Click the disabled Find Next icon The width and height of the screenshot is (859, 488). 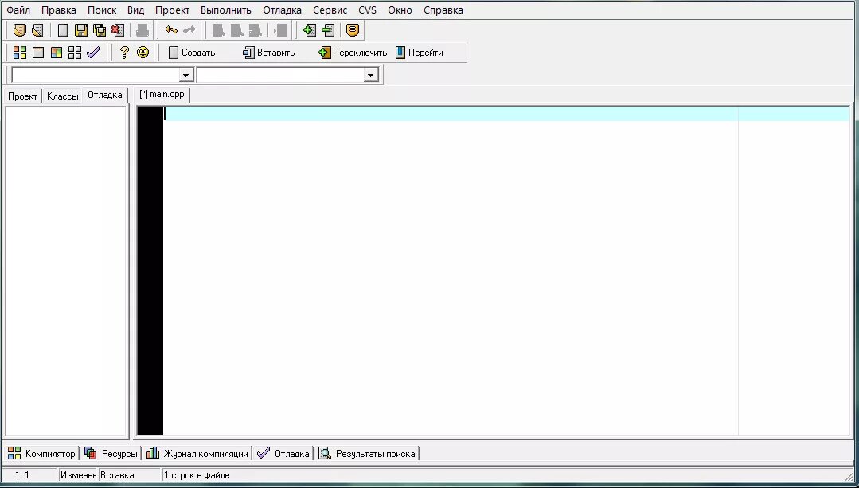point(255,30)
